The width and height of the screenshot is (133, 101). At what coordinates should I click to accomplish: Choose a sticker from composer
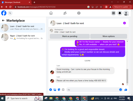coord(59,90)
